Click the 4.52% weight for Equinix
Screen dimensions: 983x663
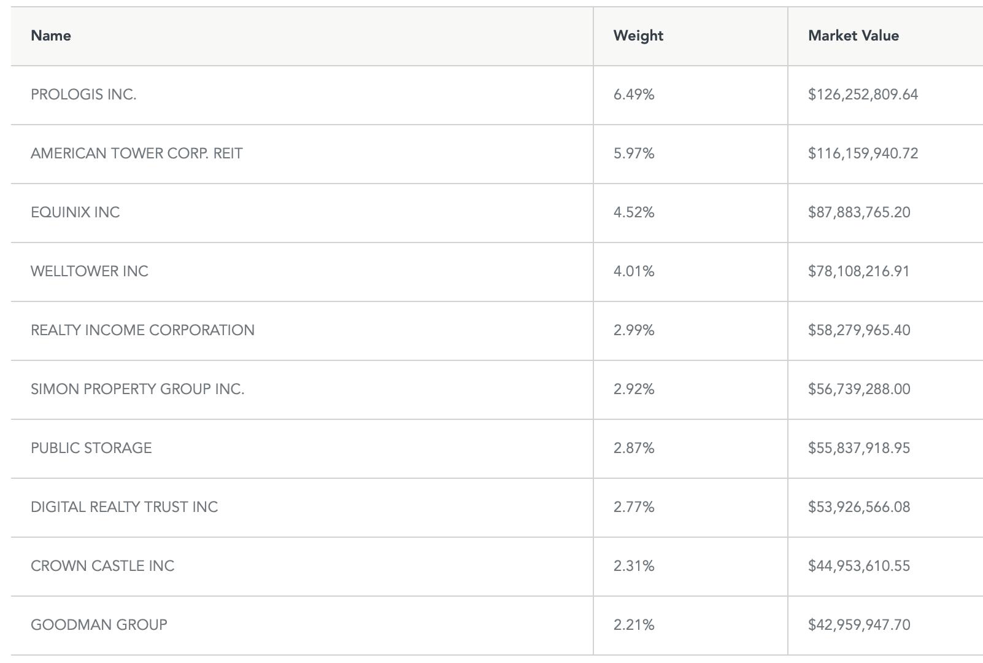(x=634, y=212)
